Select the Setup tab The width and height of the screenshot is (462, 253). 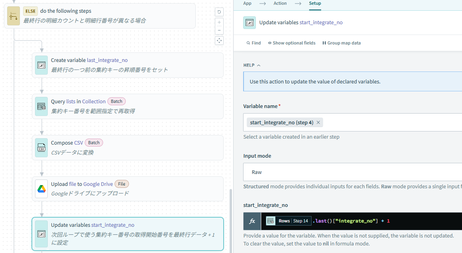(315, 3)
